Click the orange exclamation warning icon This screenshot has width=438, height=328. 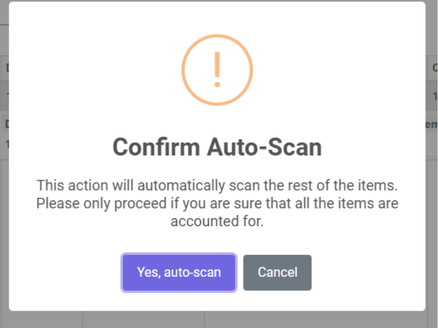tap(217, 70)
